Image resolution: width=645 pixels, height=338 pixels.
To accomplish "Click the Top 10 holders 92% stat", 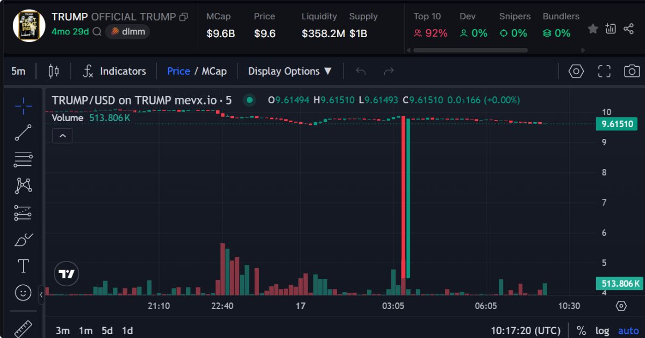I will [431, 25].
